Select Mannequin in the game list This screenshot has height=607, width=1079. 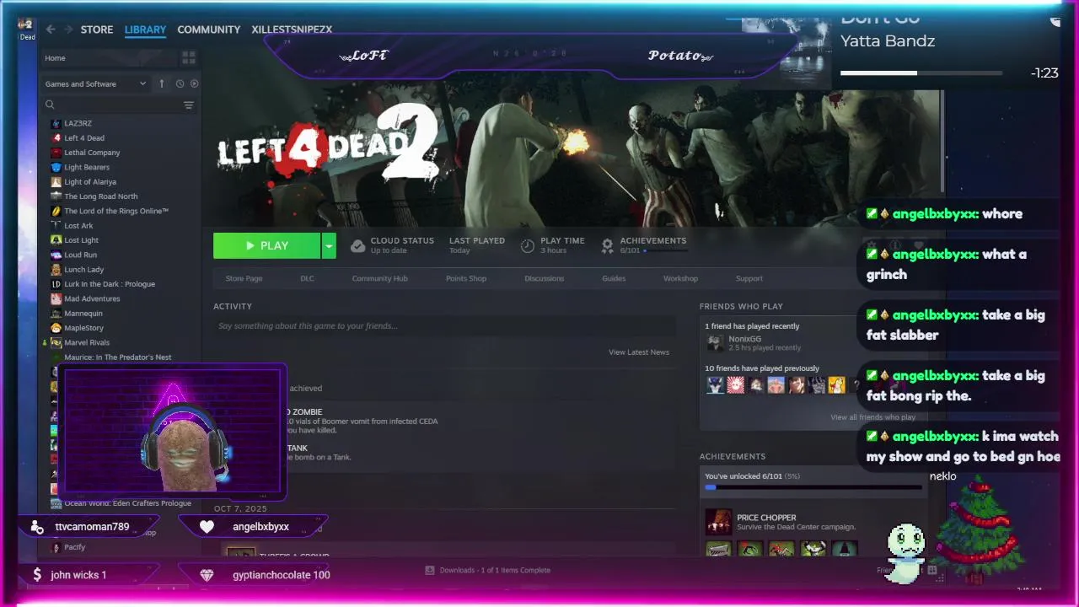(x=83, y=314)
